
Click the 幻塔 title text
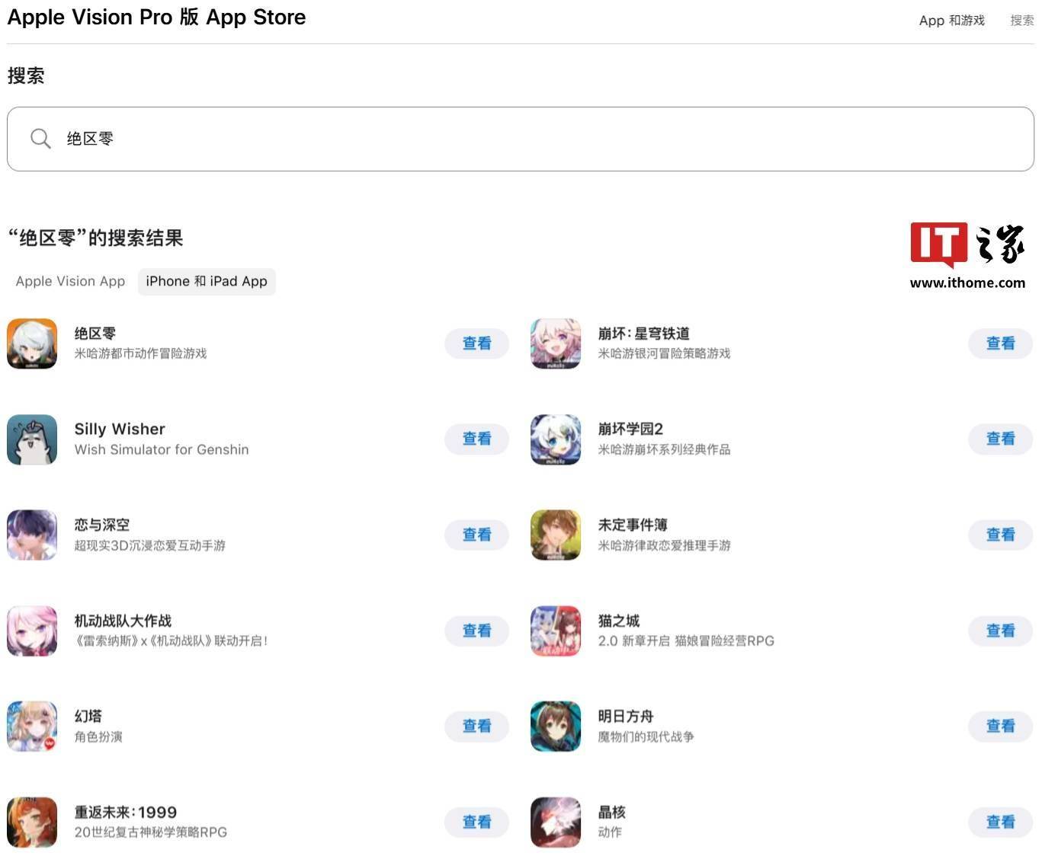coord(88,716)
